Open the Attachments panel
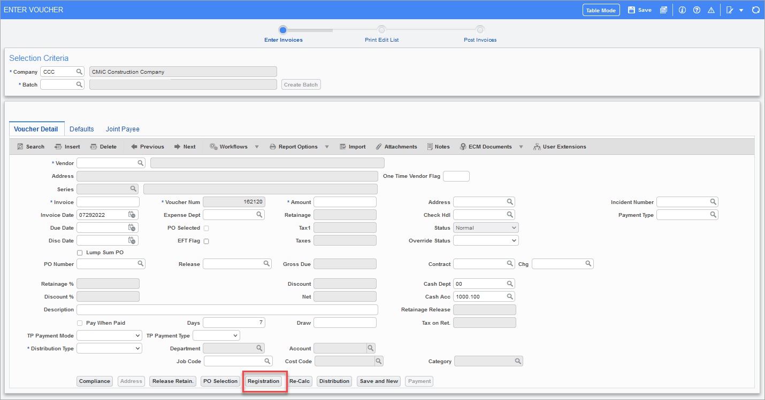This screenshot has width=765, height=400. click(x=396, y=146)
